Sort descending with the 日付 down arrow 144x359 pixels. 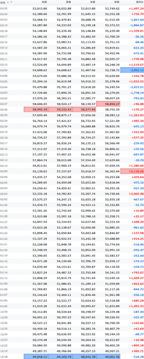click(x=11, y=2)
